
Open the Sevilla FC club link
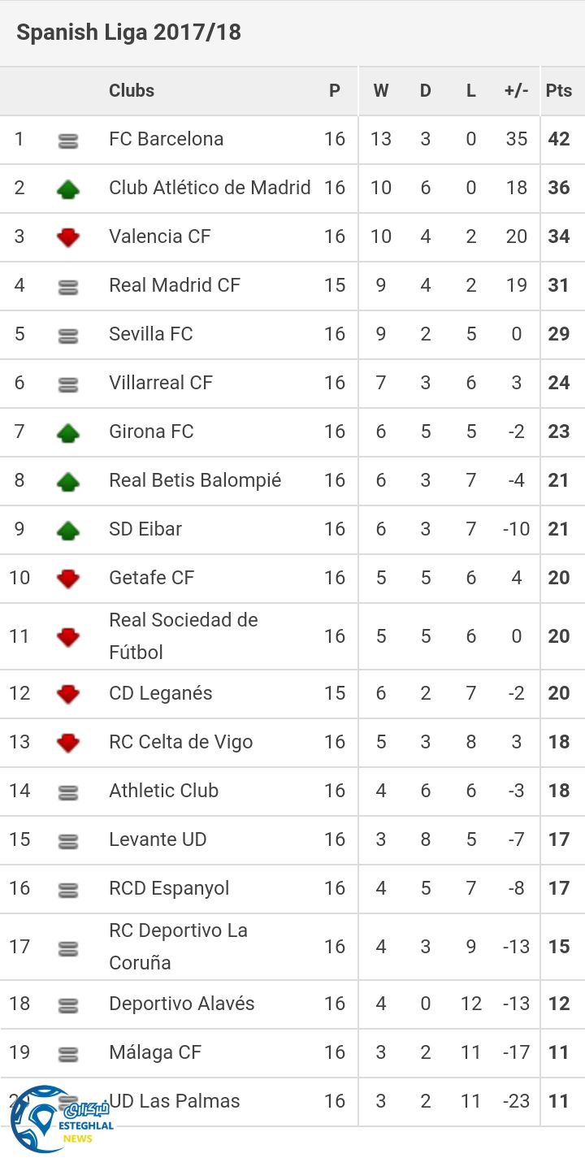[x=151, y=334]
